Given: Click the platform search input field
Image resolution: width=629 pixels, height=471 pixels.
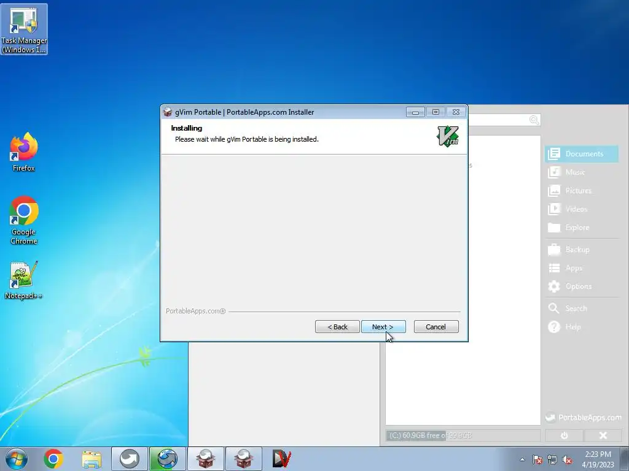Looking at the screenshot, I should click(x=504, y=120).
